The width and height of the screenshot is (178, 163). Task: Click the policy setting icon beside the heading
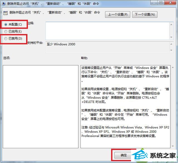(6, 13)
